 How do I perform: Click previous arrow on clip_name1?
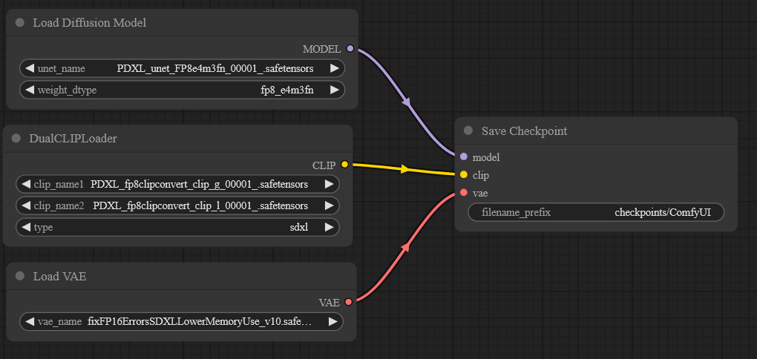pos(26,184)
